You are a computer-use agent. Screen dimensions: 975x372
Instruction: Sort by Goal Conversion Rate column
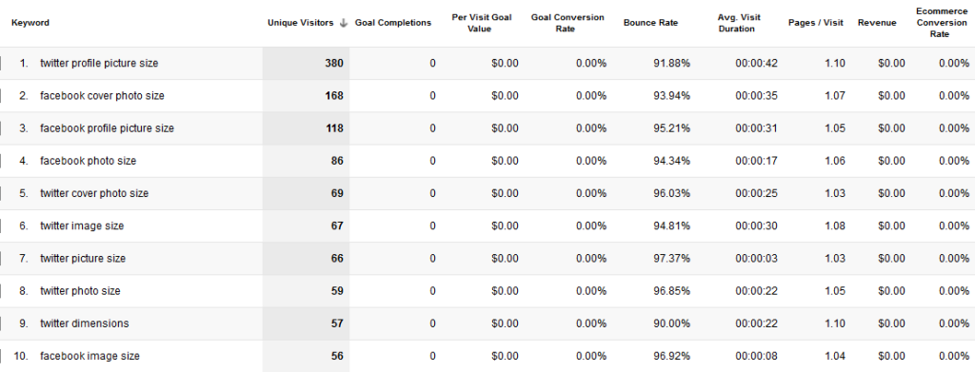(567, 23)
